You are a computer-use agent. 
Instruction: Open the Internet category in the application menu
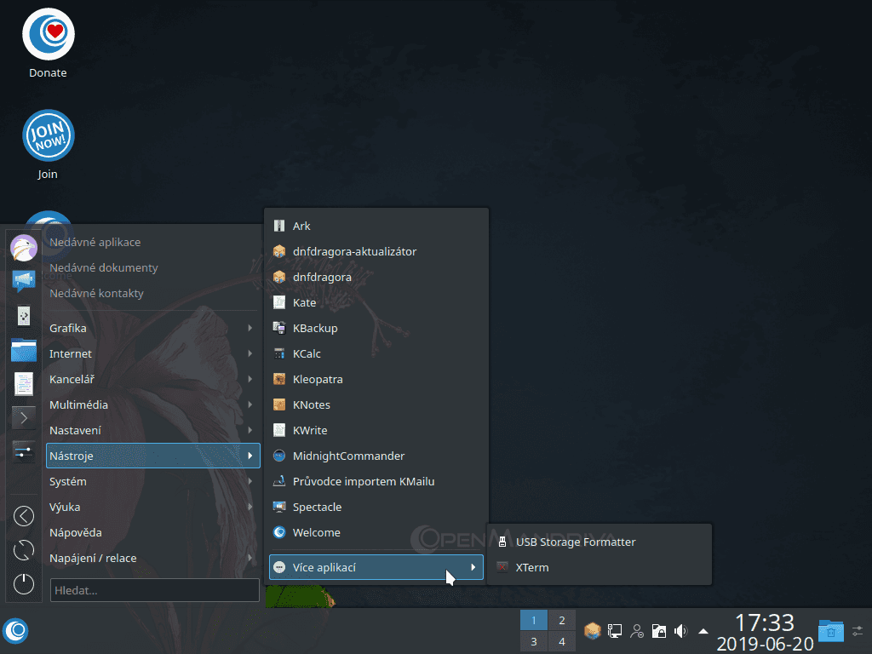click(153, 353)
